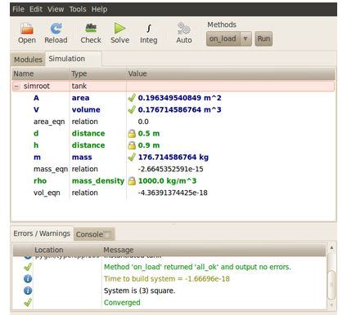347x315 pixels.
Task: Click value 0.196349540849 m^2
Action: click(179, 98)
